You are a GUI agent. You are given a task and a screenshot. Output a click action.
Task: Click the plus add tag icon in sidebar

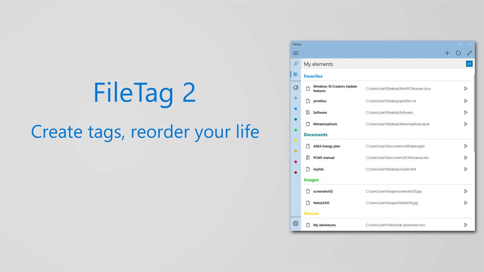click(296, 98)
